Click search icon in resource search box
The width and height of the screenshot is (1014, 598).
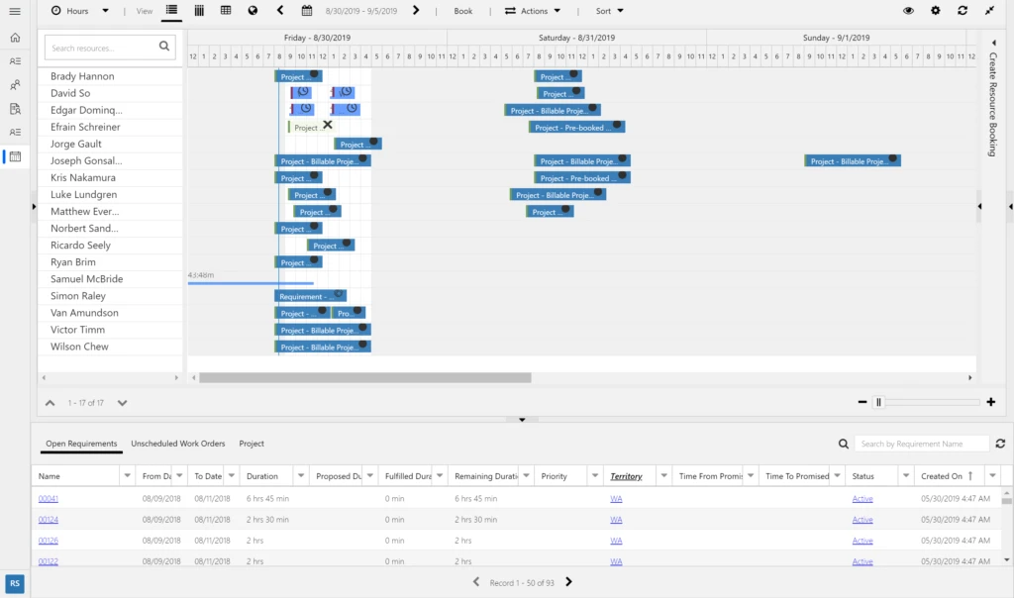[164, 47]
